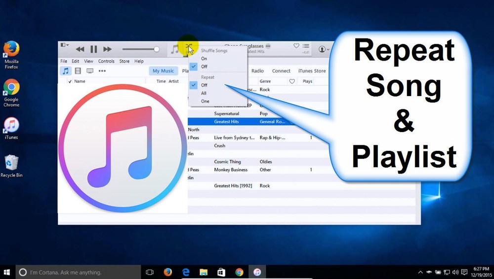Expand the user account dropdown
Image resolution: width=494 pixels, height=279 pixels.
tap(324, 49)
